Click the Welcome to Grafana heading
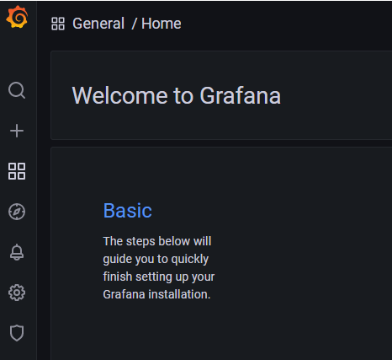Viewport: 392px width, 360px height. click(x=177, y=95)
